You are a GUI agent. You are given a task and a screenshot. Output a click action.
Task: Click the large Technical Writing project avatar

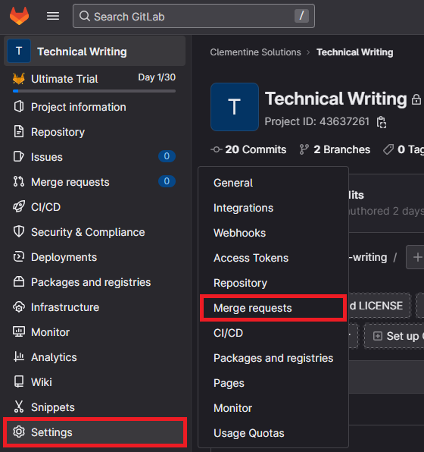pos(235,107)
